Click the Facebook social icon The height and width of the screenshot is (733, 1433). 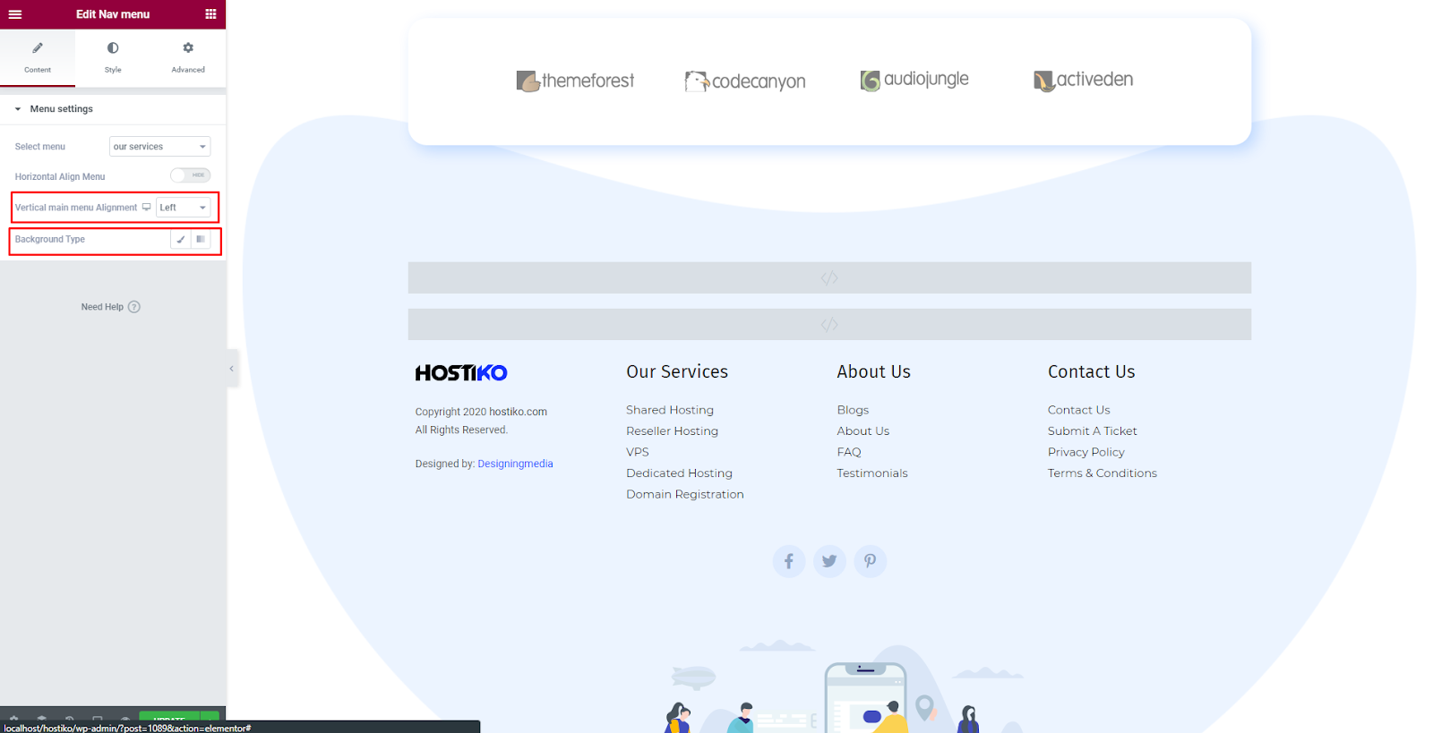click(x=789, y=561)
